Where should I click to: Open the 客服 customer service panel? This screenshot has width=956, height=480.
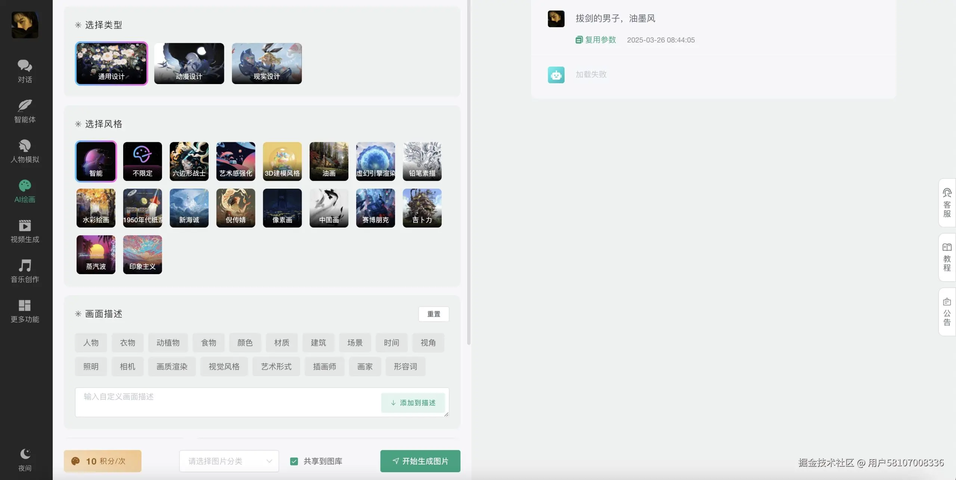[947, 204]
